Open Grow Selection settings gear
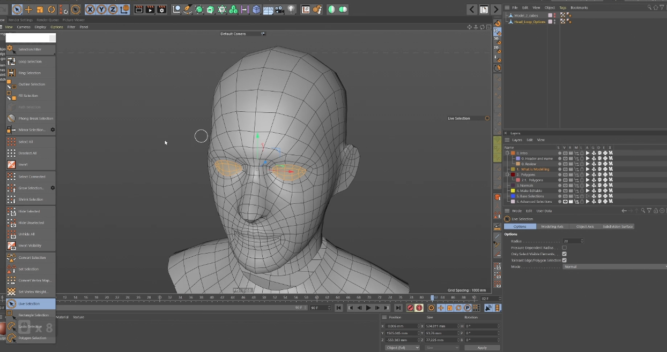 click(53, 188)
